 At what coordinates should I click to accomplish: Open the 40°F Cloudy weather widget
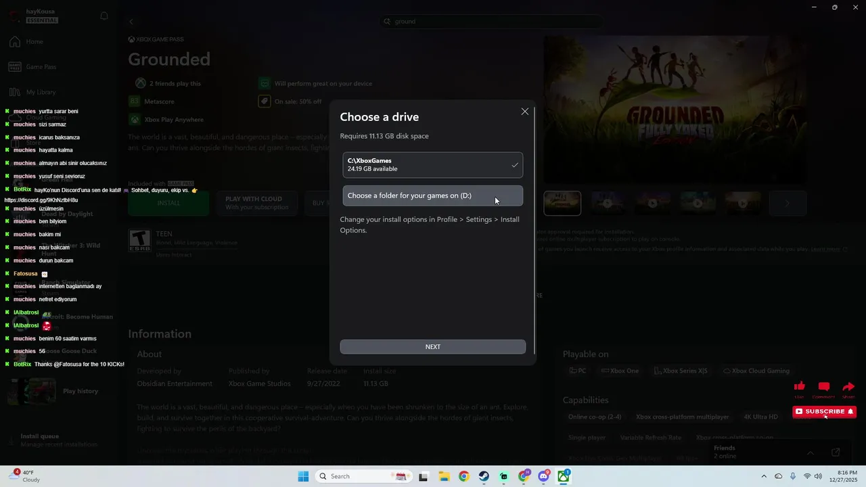point(24,476)
